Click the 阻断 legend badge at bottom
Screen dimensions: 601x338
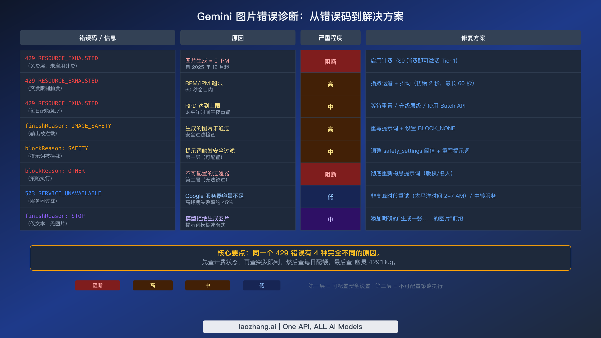point(97,285)
